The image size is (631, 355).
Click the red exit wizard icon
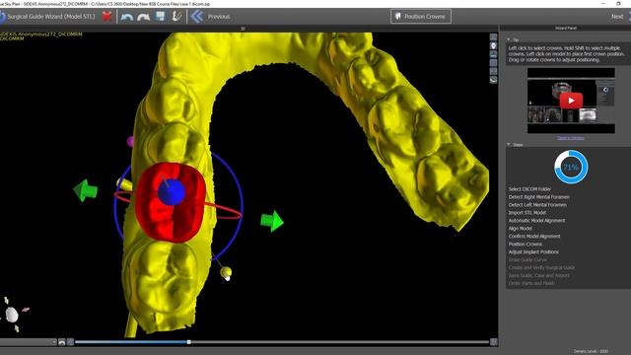click(106, 16)
